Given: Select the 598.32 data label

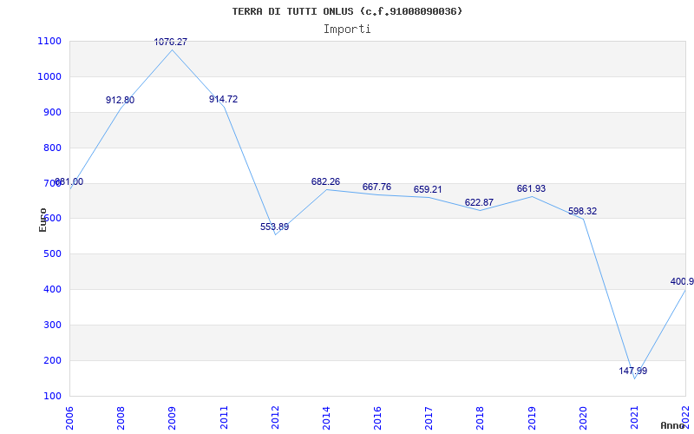Looking at the screenshot, I should tap(582, 211).
